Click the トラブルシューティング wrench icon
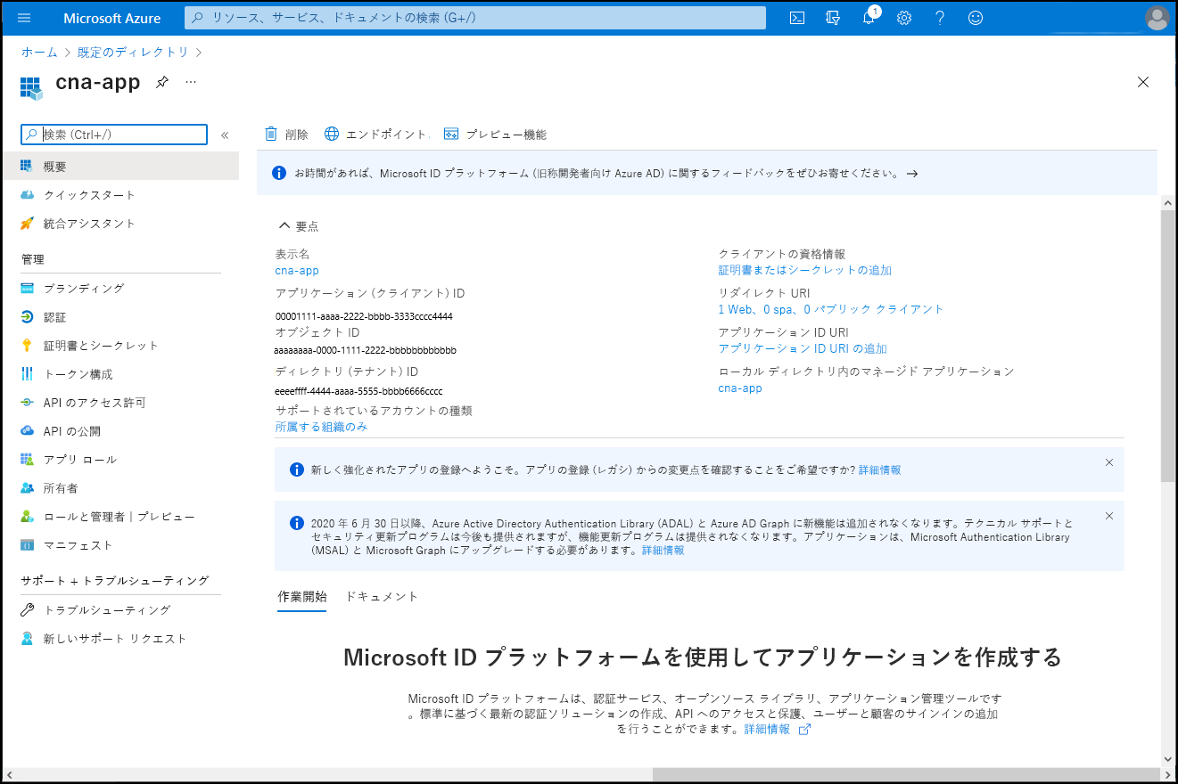The image size is (1178, 784). (27, 610)
